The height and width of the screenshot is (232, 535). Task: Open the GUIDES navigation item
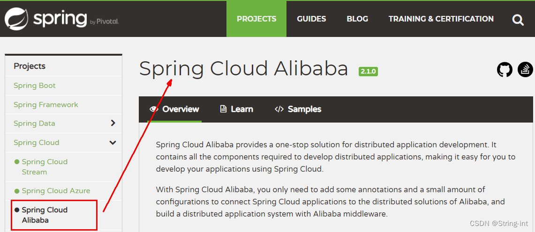tap(311, 19)
